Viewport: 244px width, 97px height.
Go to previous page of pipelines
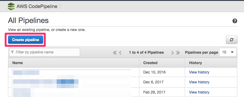(x=120, y=53)
